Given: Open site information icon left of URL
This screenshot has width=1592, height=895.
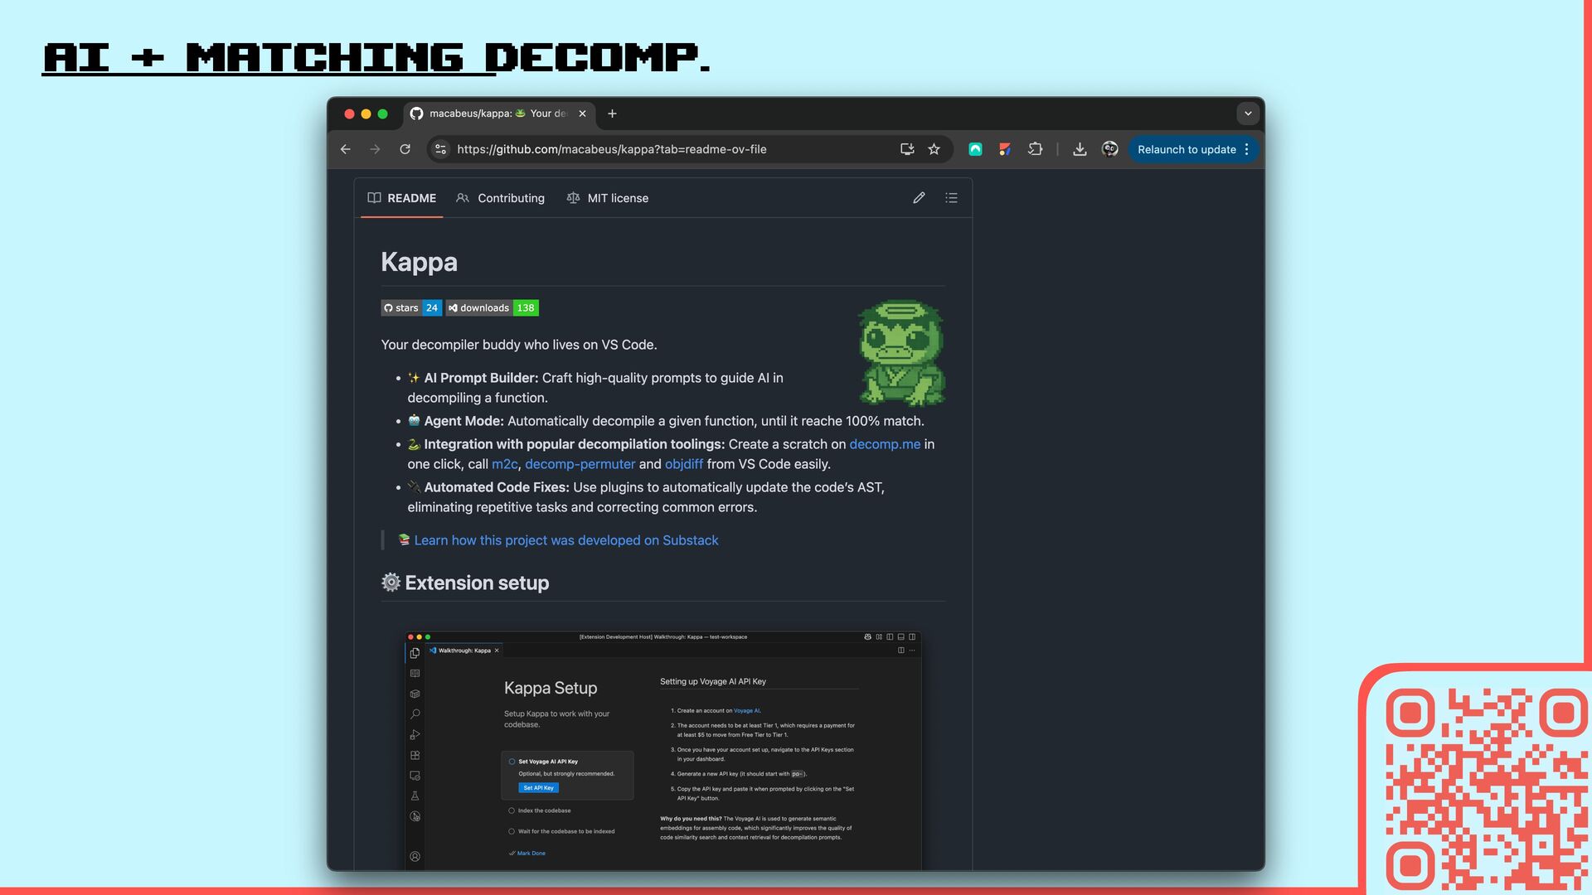Looking at the screenshot, I should pos(441,149).
